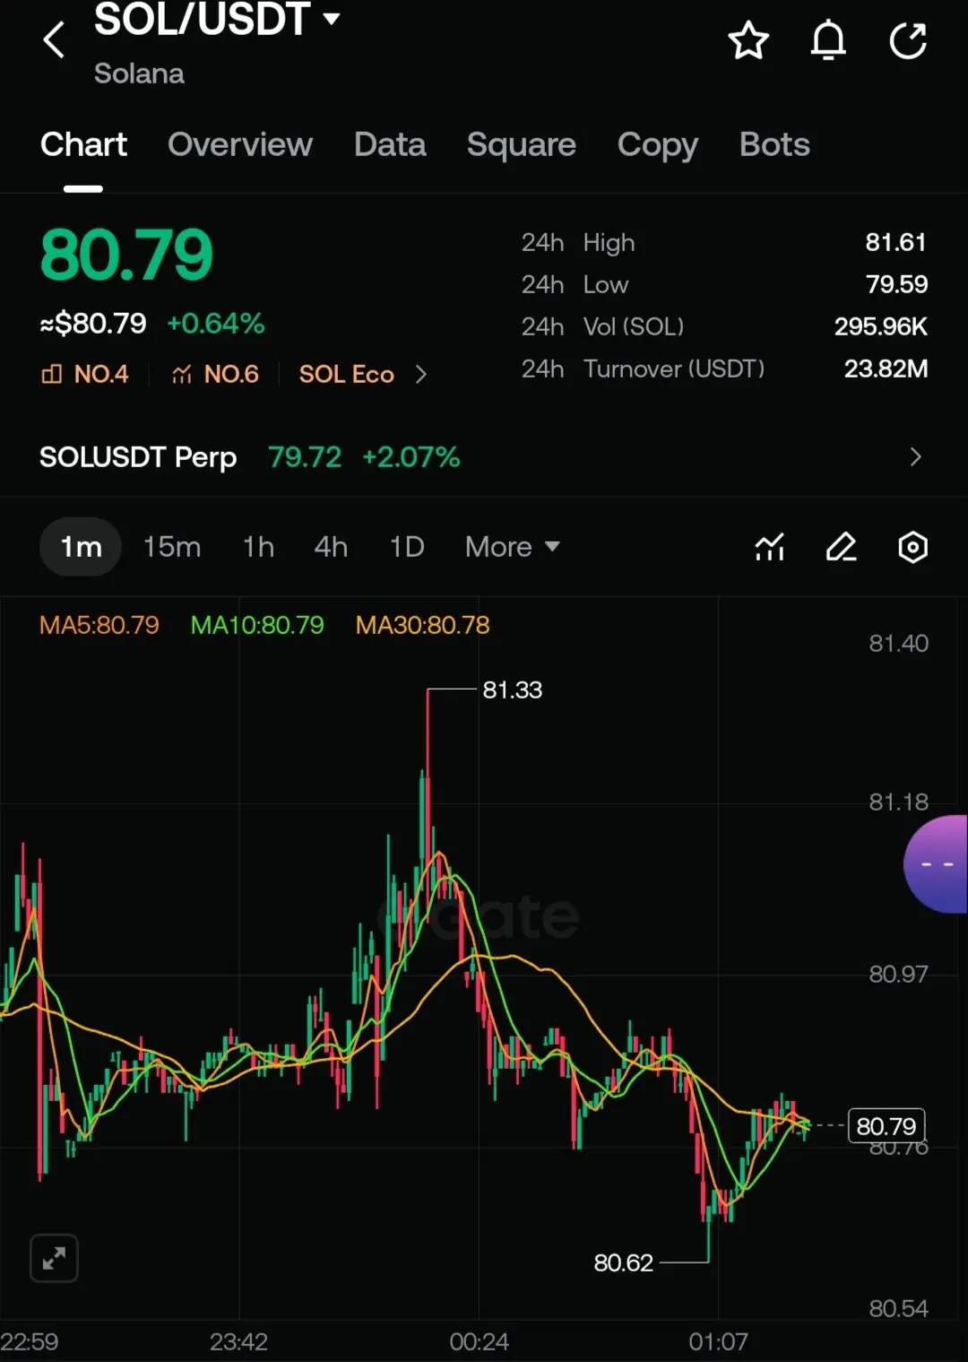
Task: Tap the 01:07 time axis label
Action: [x=718, y=1342]
